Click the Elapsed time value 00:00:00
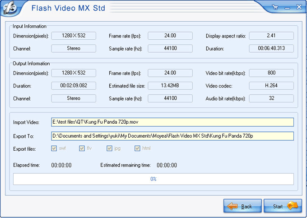 pyautogui.click(x=61, y=165)
